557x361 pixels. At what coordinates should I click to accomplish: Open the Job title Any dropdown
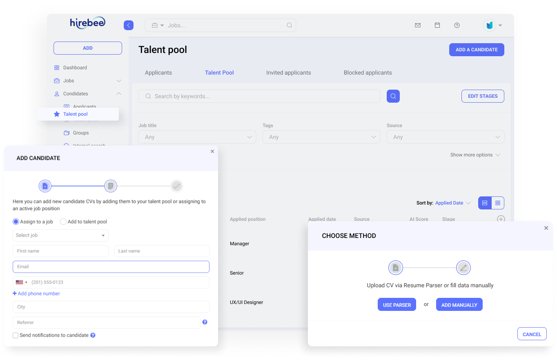(197, 137)
